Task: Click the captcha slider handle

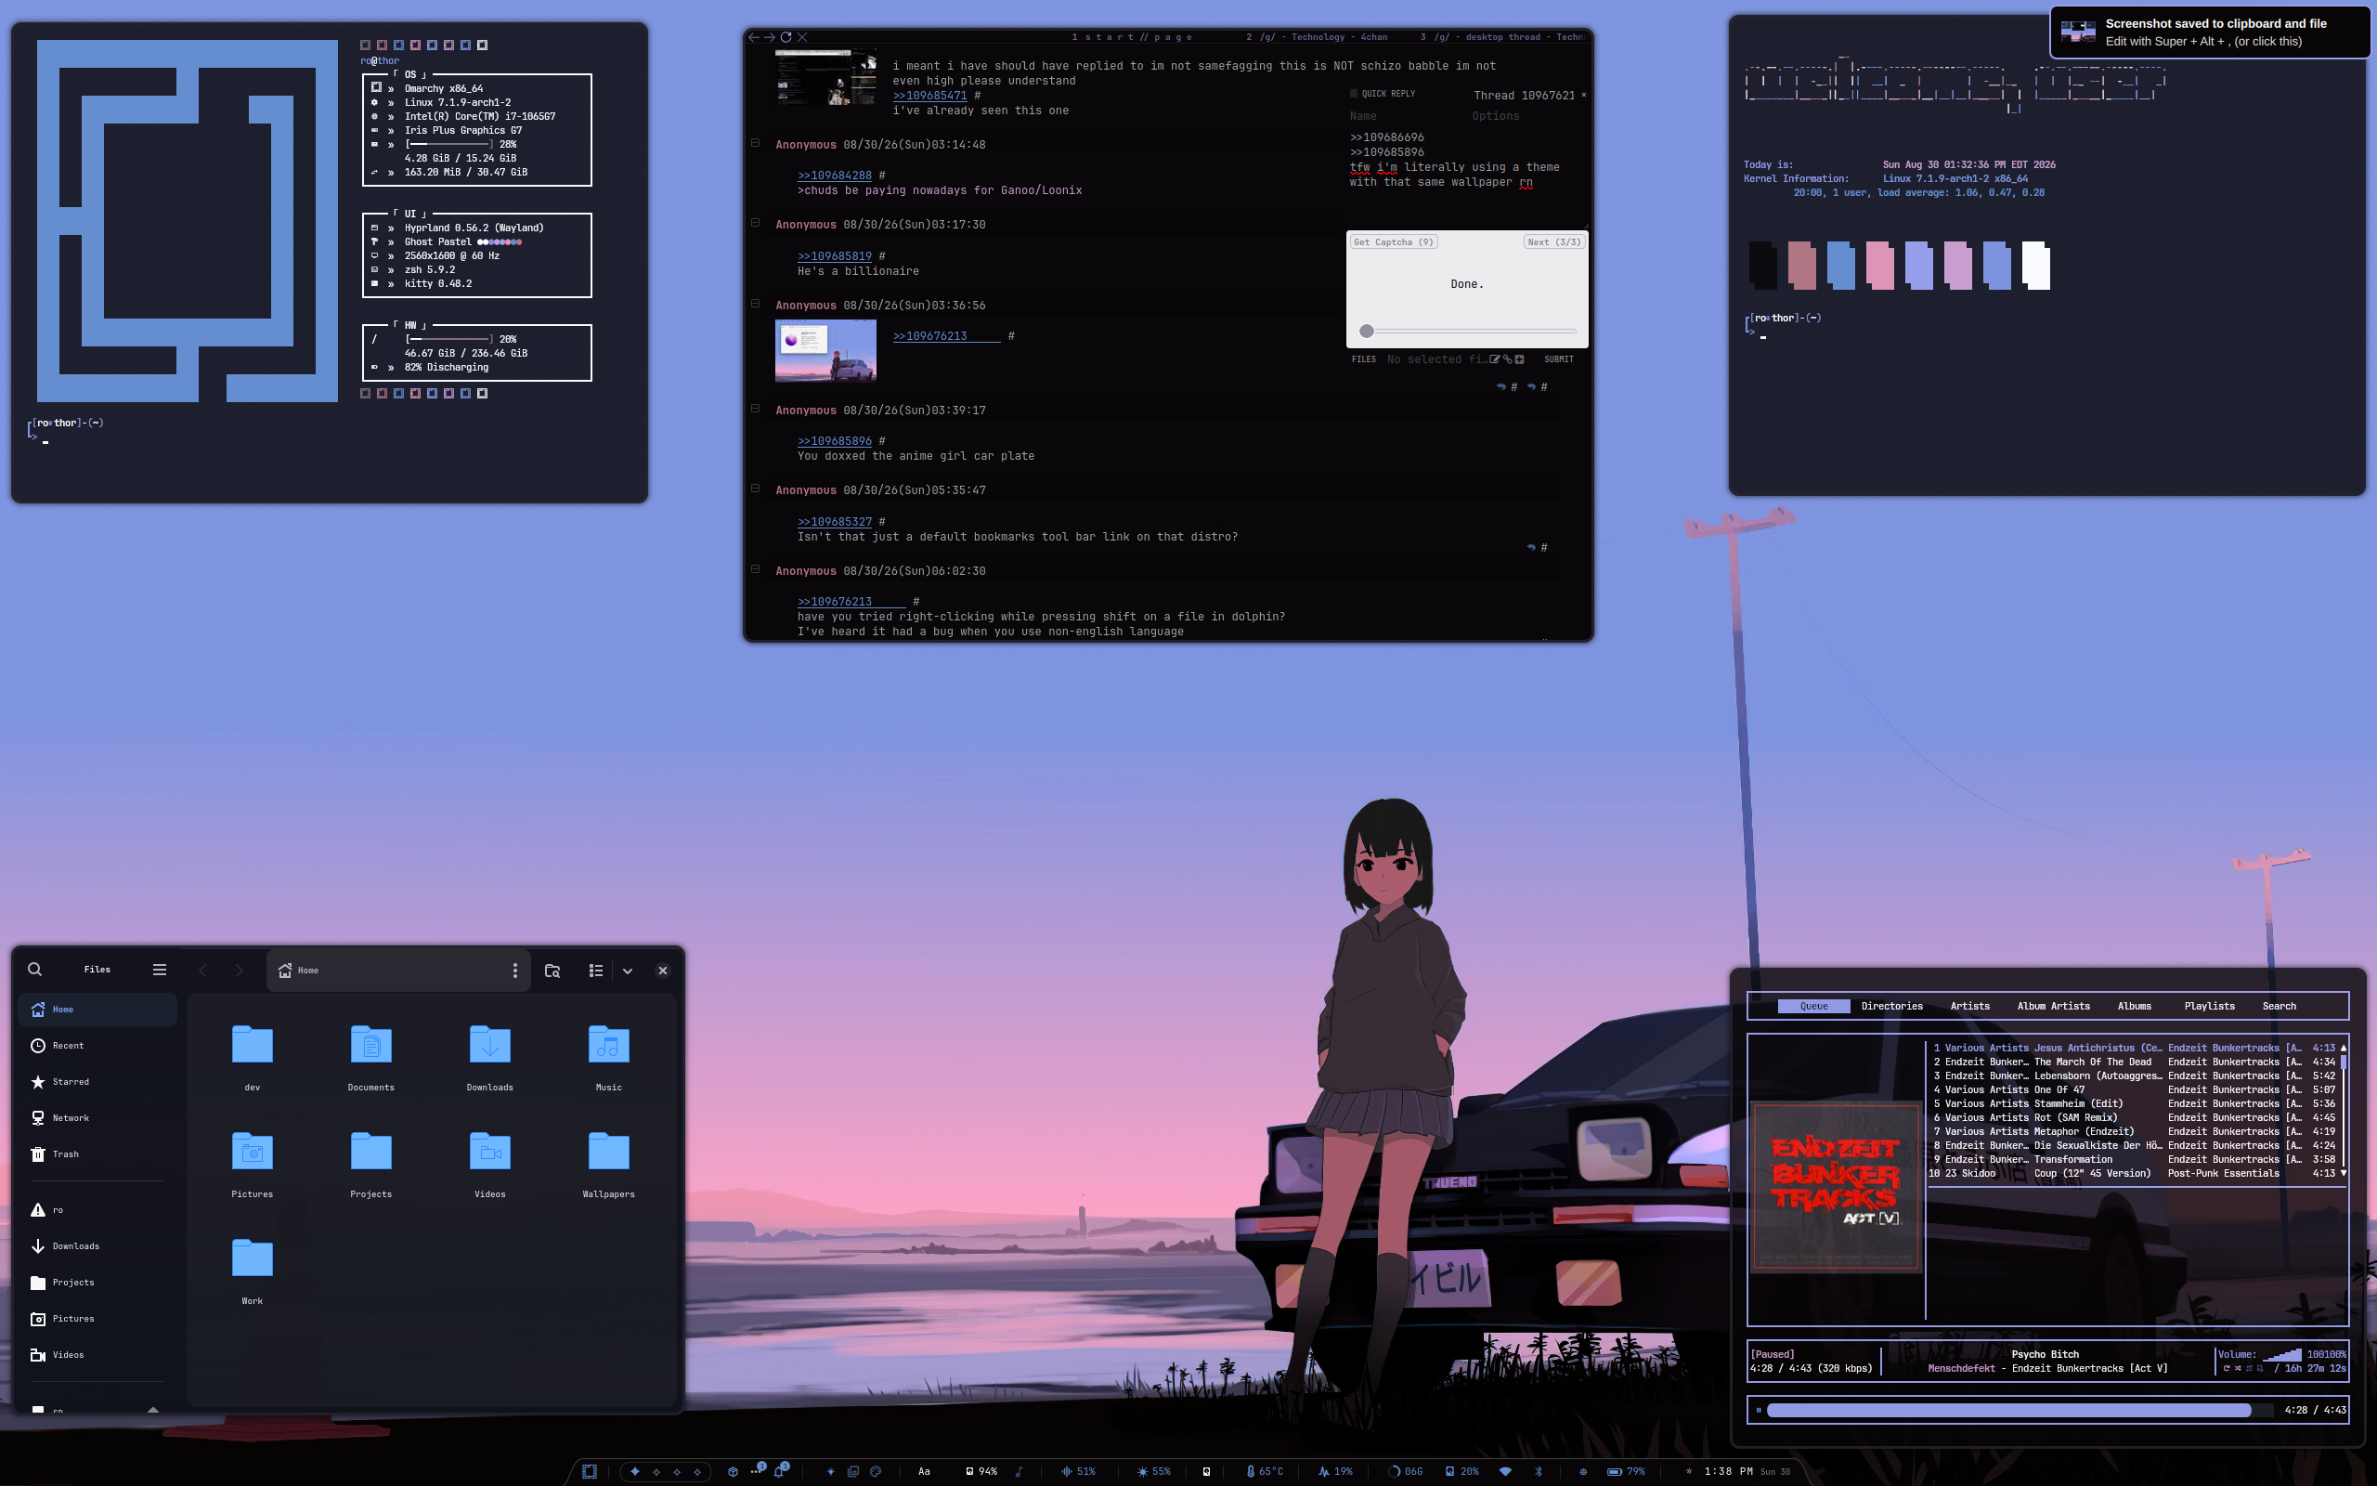Action: pos(1366,332)
